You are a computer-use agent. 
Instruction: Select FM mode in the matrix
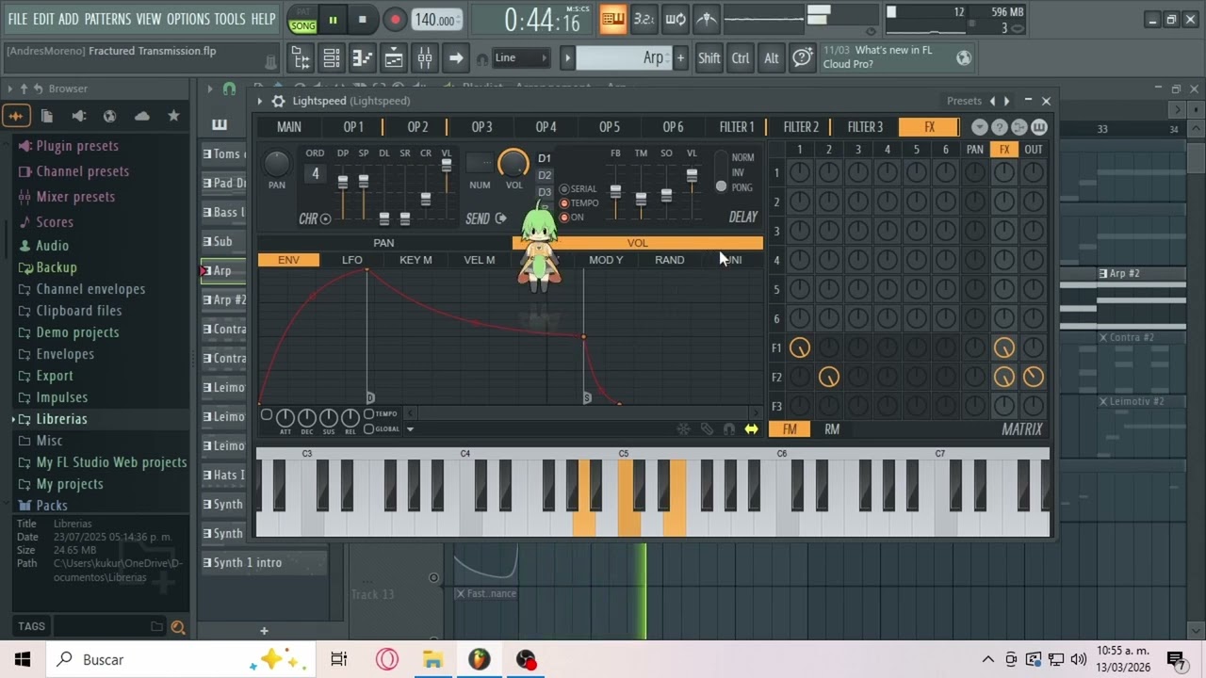[790, 429]
